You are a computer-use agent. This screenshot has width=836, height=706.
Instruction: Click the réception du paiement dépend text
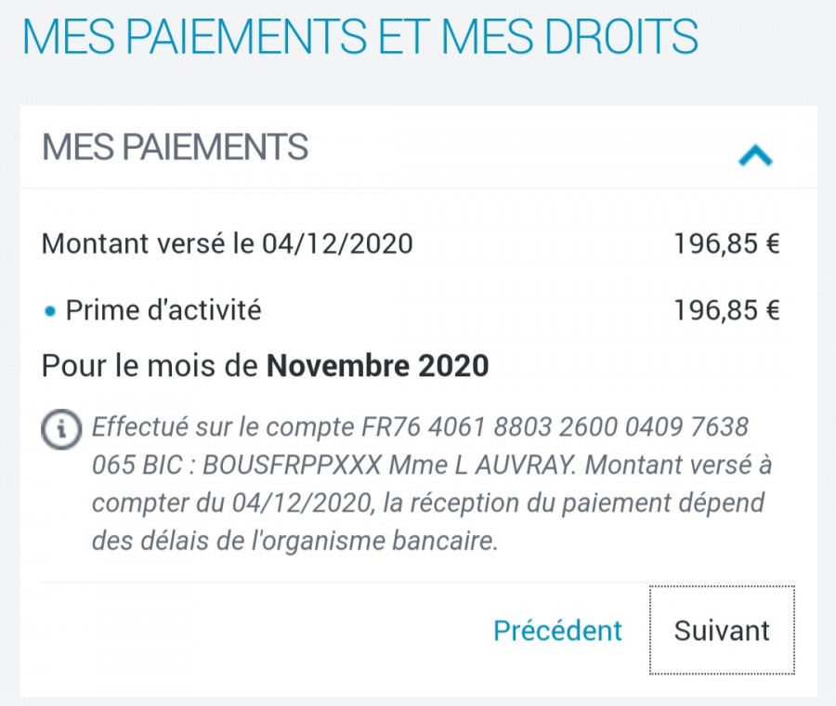[584, 503]
